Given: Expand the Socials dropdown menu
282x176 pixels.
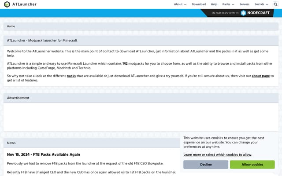Looking at the screenshot, I should (261, 4).
